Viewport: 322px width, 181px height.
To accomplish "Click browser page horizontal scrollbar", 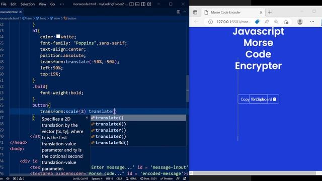I will click(254, 173).
